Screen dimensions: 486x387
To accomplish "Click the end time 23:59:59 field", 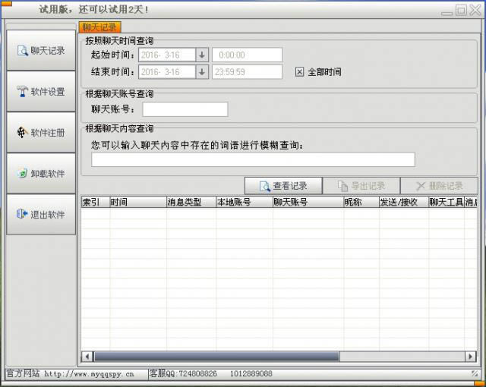I will (x=247, y=72).
